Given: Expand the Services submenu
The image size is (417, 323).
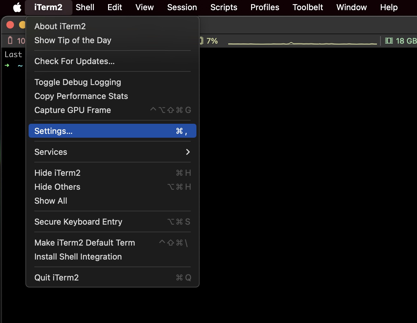Looking at the screenshot, I should click(113, 152).
